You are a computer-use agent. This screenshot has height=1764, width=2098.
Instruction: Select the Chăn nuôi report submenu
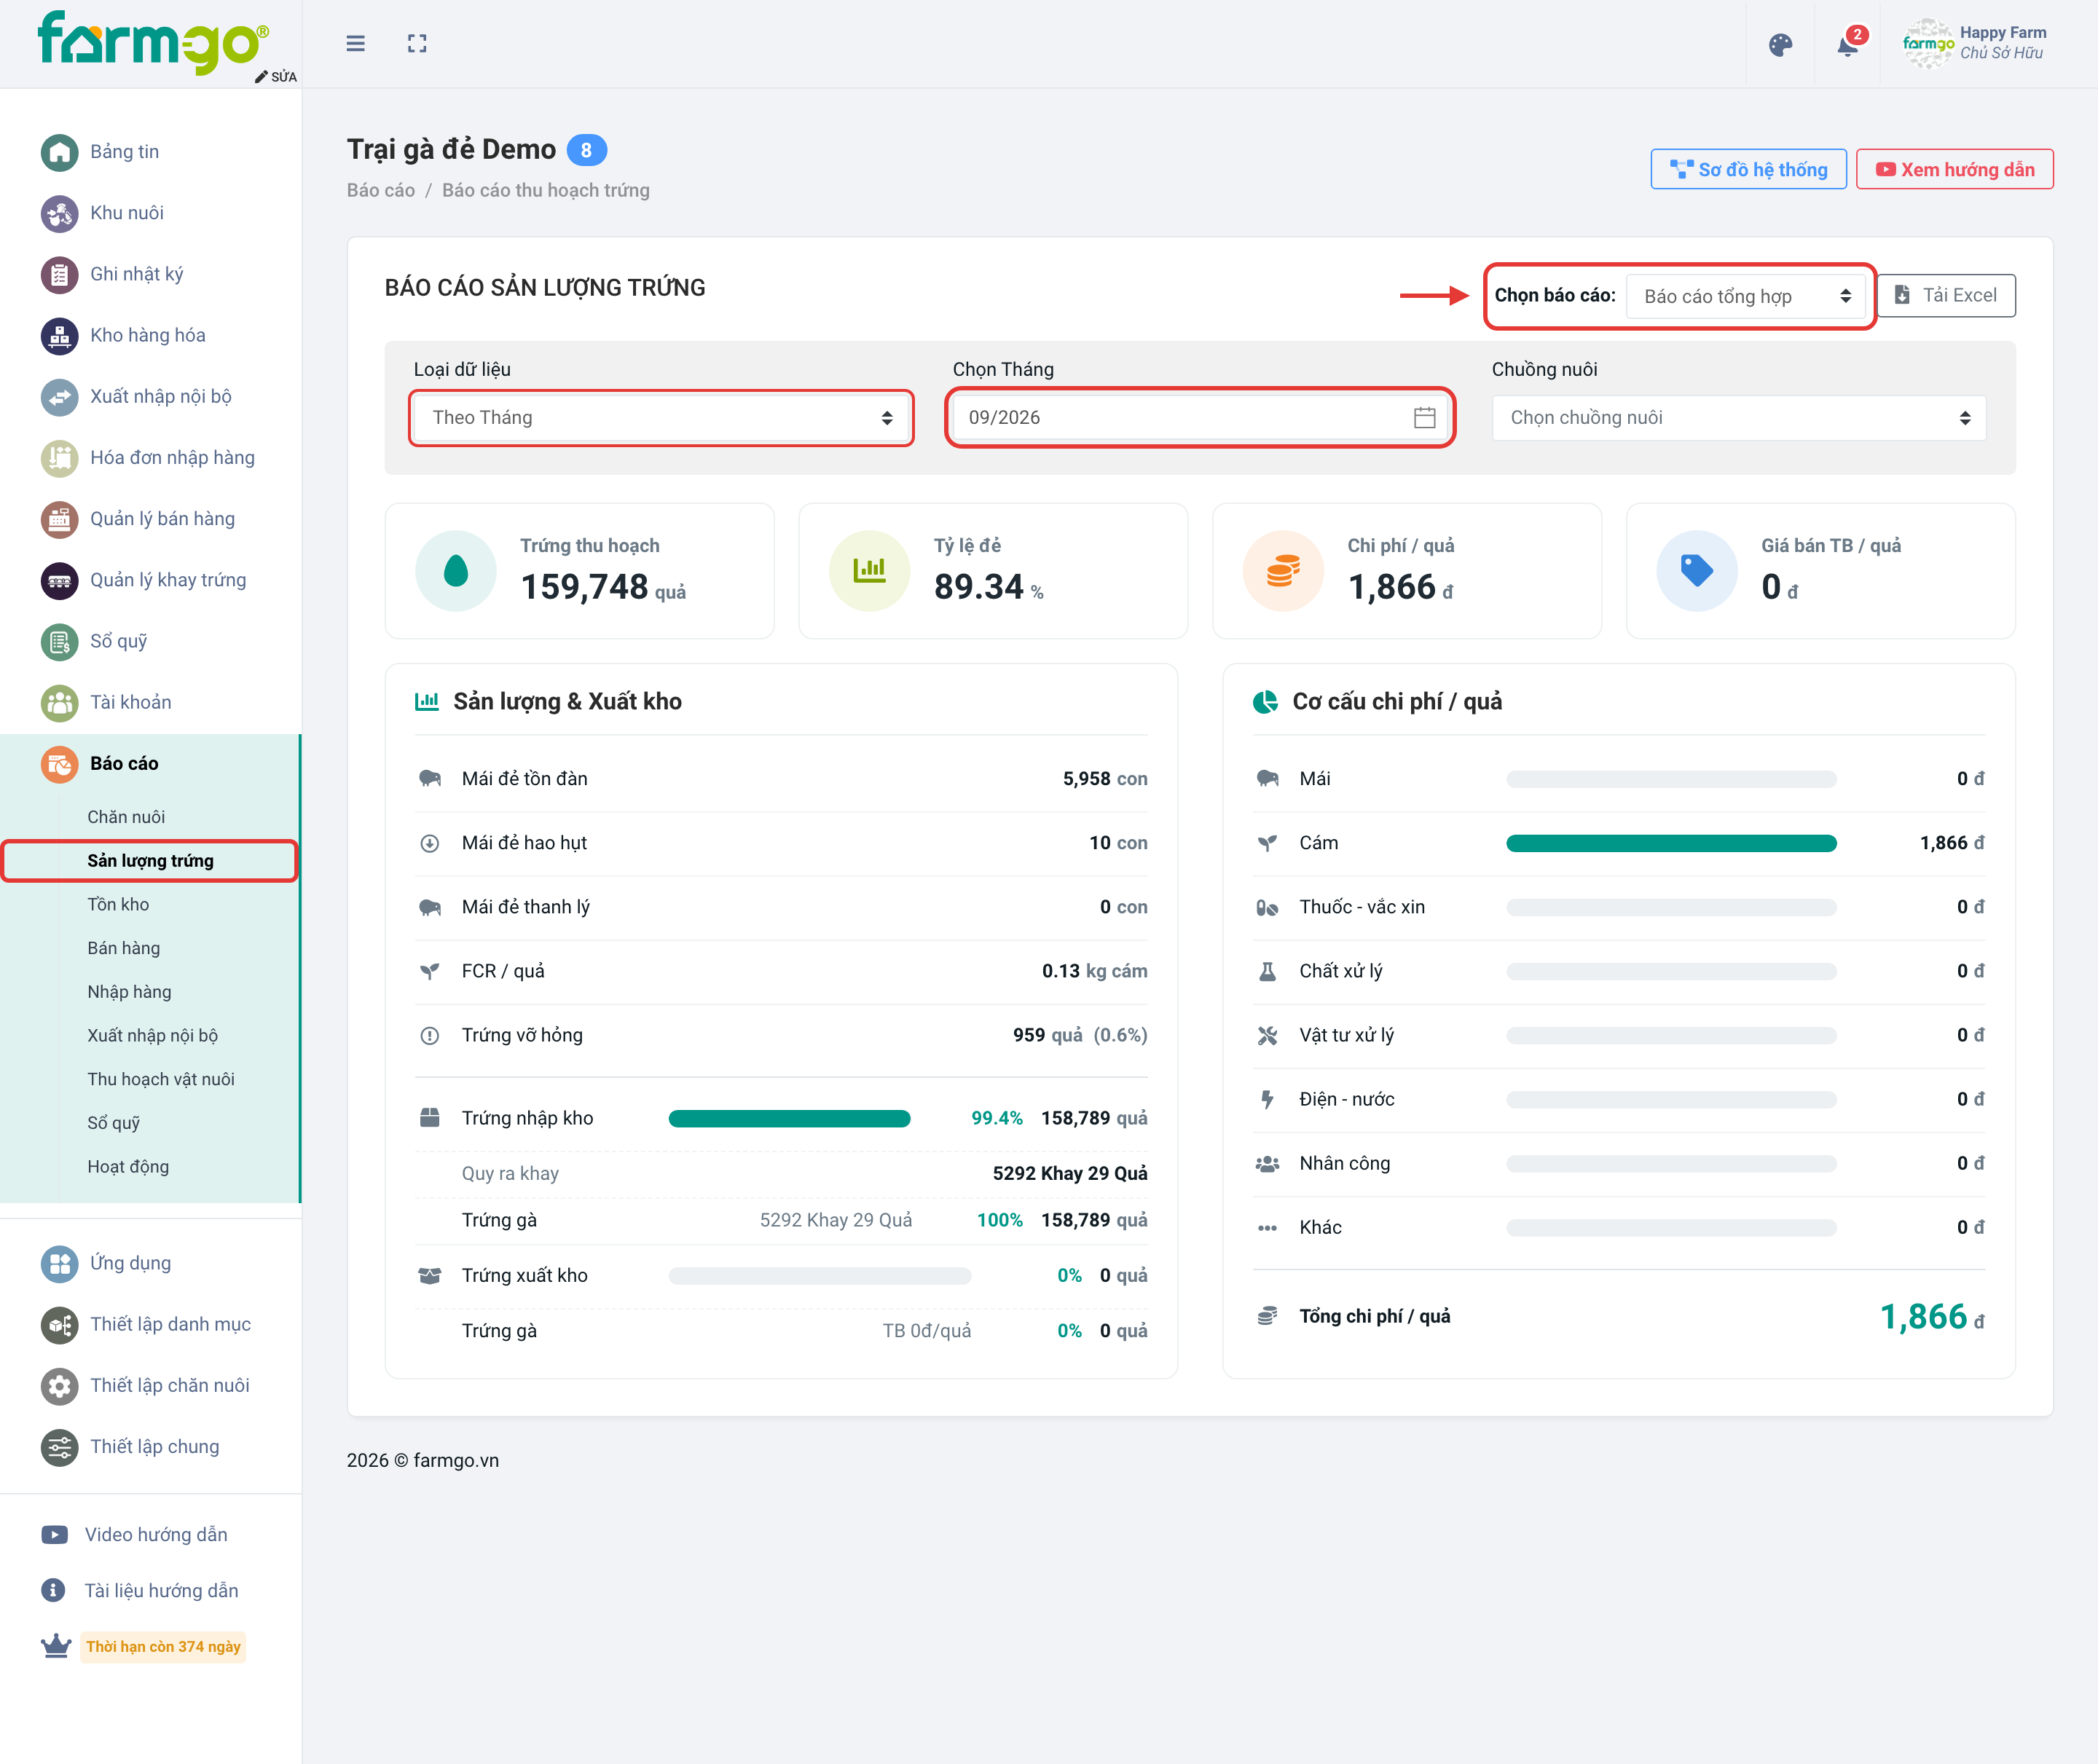coord(126,817)
